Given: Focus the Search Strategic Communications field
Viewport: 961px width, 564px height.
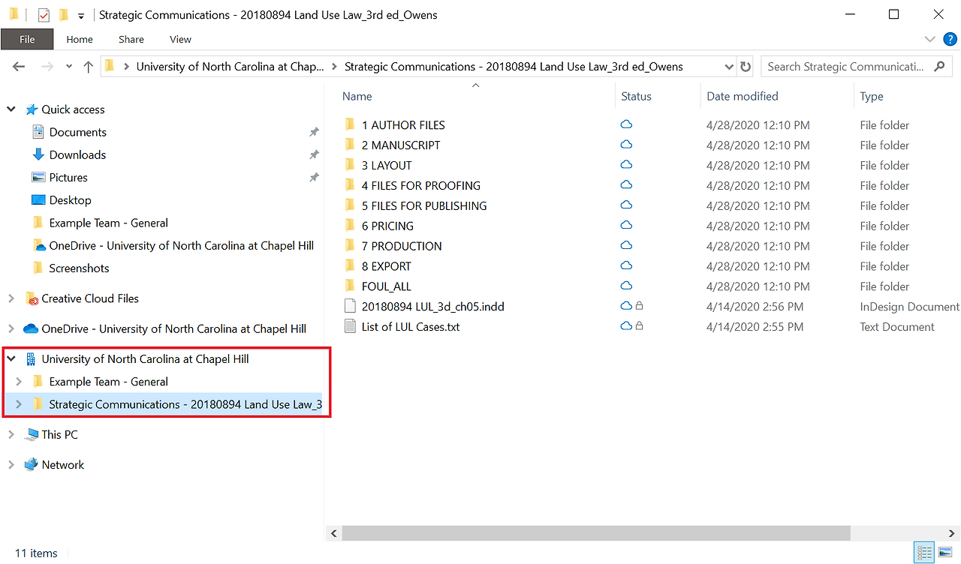Looking at the screenshot, I should (857, 67).
